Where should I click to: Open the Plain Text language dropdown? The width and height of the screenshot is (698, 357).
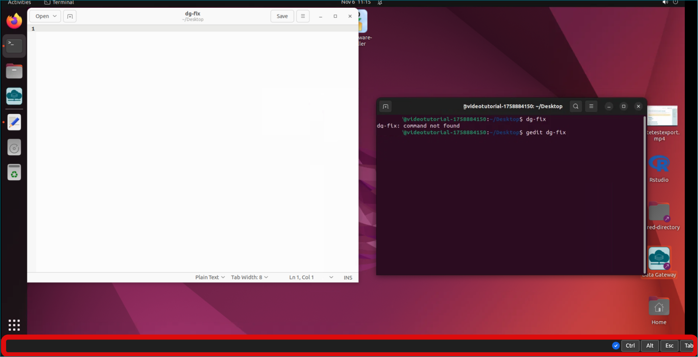pos(210,277)
